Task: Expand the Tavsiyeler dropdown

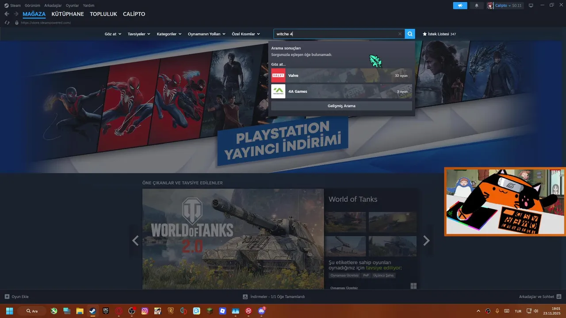Action: [x=139, y=34]
